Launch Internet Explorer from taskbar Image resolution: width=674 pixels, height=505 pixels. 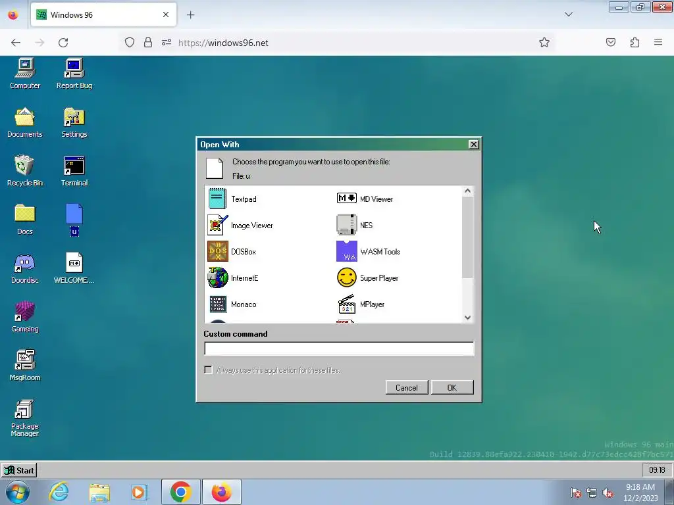click(59, 492)
